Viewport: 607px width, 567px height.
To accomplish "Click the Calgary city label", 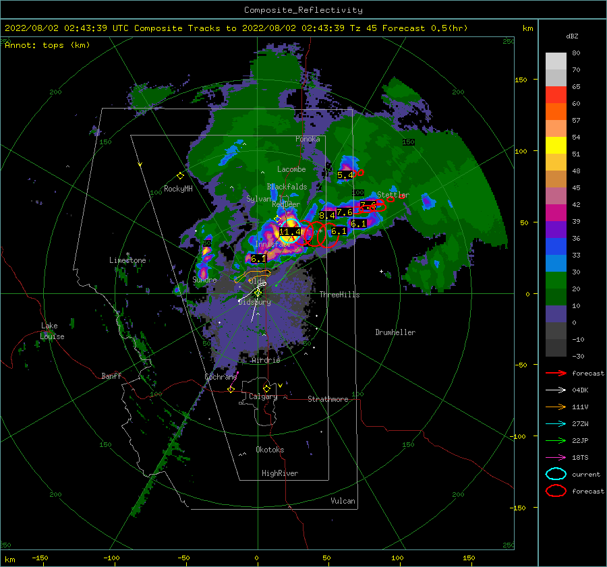I will (x=263, y=396).
